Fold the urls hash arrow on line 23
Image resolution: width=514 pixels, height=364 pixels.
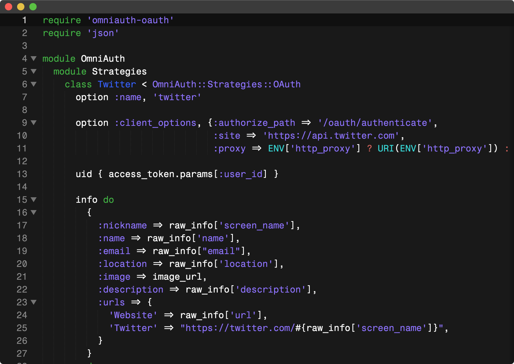coord(34,302)
